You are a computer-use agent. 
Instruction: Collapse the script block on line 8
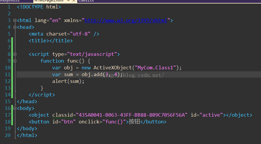coord(15,54)
